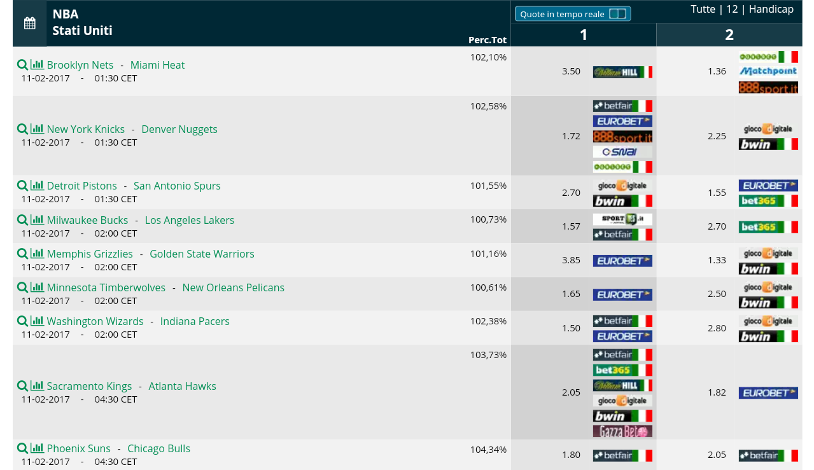Click William Hill logo in Brooklyn Nets row

pos(622,72)
